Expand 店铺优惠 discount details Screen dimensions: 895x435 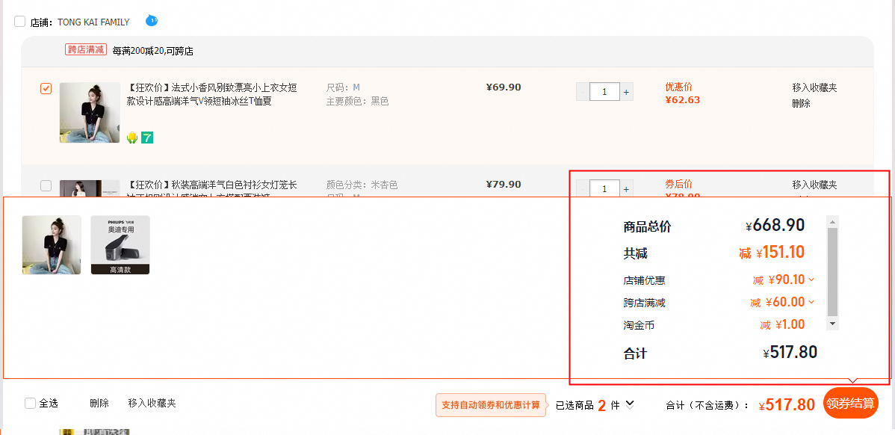click(811, 280)
